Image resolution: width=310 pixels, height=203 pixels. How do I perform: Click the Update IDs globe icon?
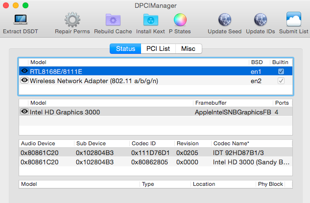261,20
